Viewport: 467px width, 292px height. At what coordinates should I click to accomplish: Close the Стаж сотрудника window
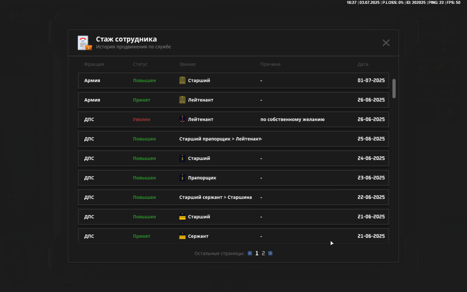386,43
